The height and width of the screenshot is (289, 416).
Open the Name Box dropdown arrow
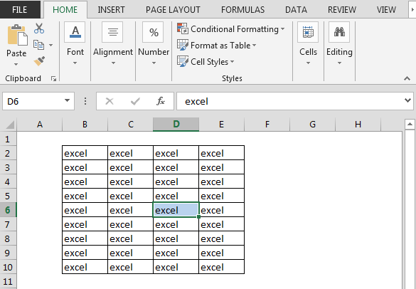point(67,100)
